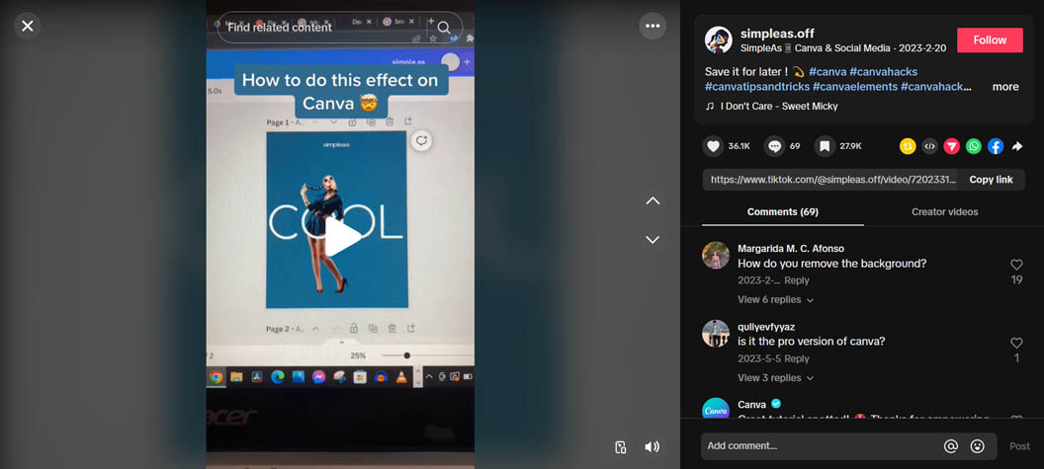Open the #canvahacks hashtag
The height and width of the screenshot is (469, 1044).
tap(884, 72)
